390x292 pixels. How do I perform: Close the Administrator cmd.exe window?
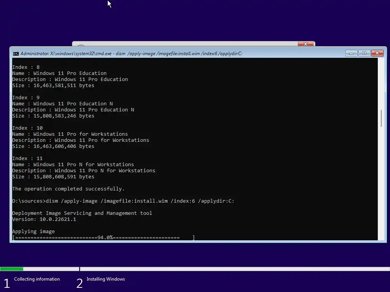377,53
